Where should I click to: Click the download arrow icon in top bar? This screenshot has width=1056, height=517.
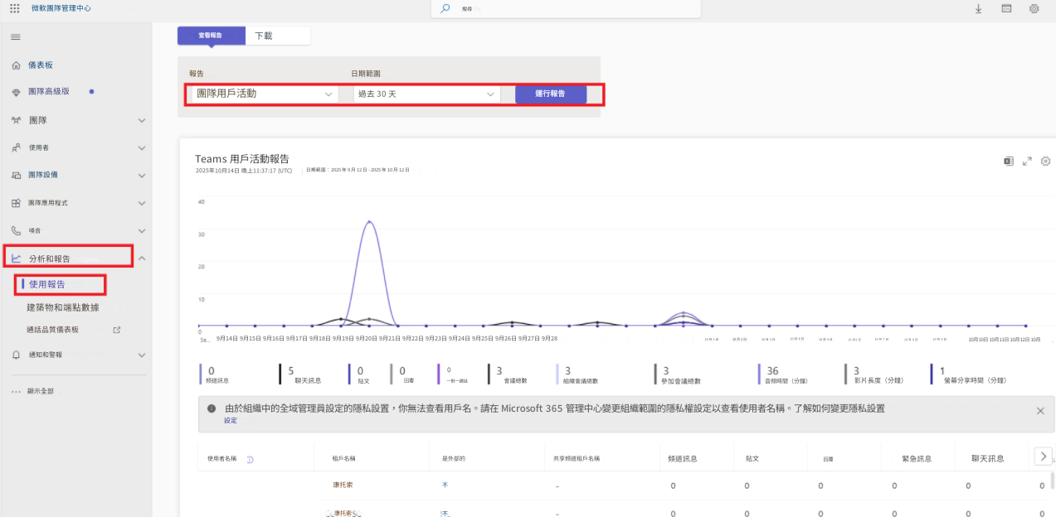[x=979, y=8]
